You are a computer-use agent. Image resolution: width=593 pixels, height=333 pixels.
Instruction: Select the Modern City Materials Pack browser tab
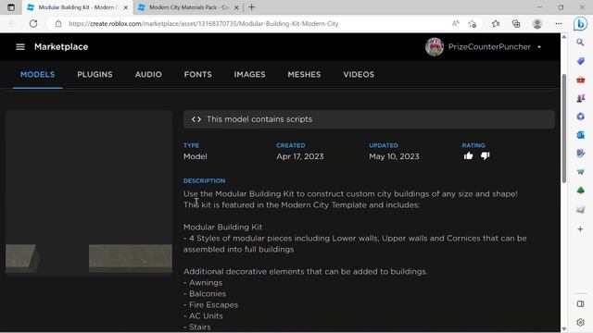[x=188, y=7]
